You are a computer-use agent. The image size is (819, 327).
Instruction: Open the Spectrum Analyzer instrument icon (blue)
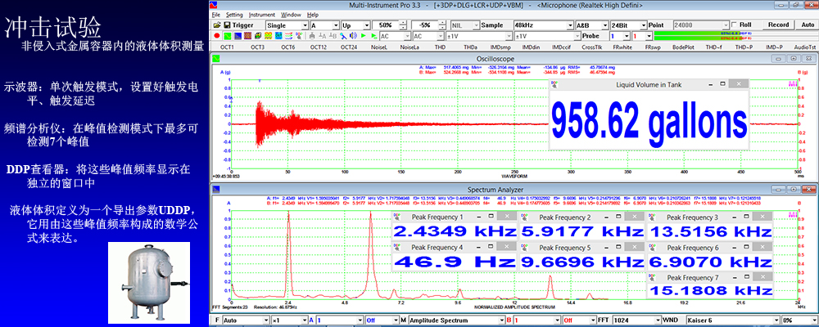click(x=238, y=35)
